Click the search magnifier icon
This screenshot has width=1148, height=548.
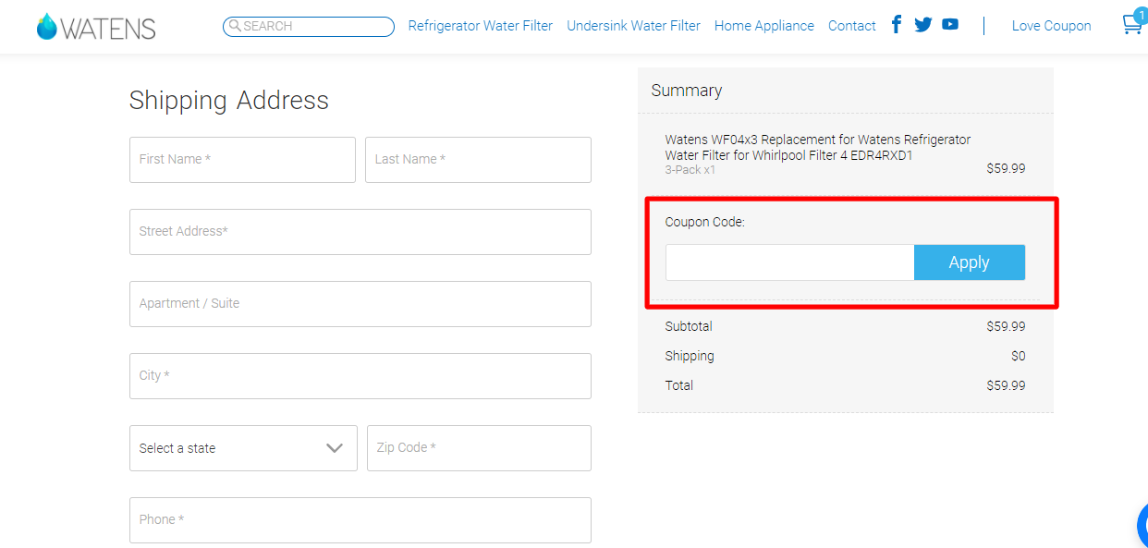(235, 26)
